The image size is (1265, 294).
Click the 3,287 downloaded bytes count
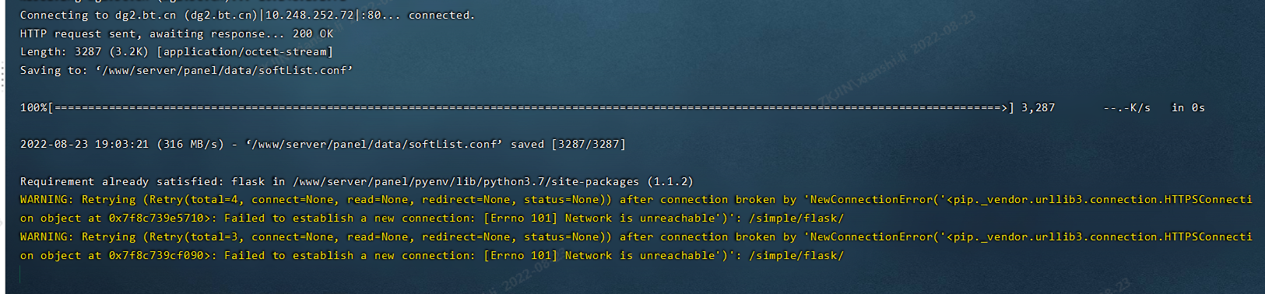[x=1038, y=108]
